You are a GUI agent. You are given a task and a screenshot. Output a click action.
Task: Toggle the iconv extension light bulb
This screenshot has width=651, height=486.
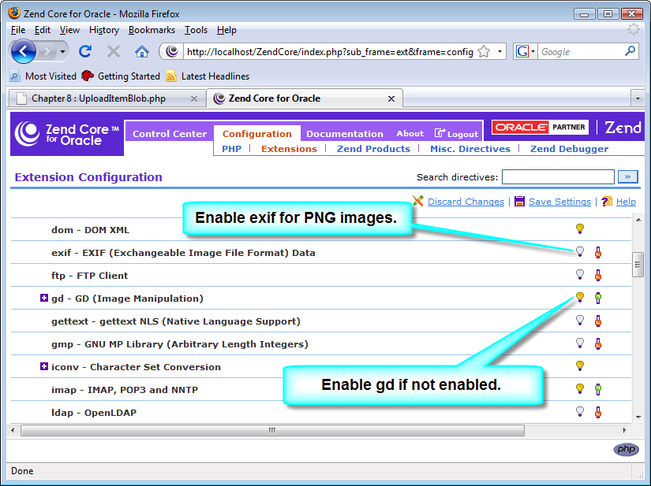580,365
